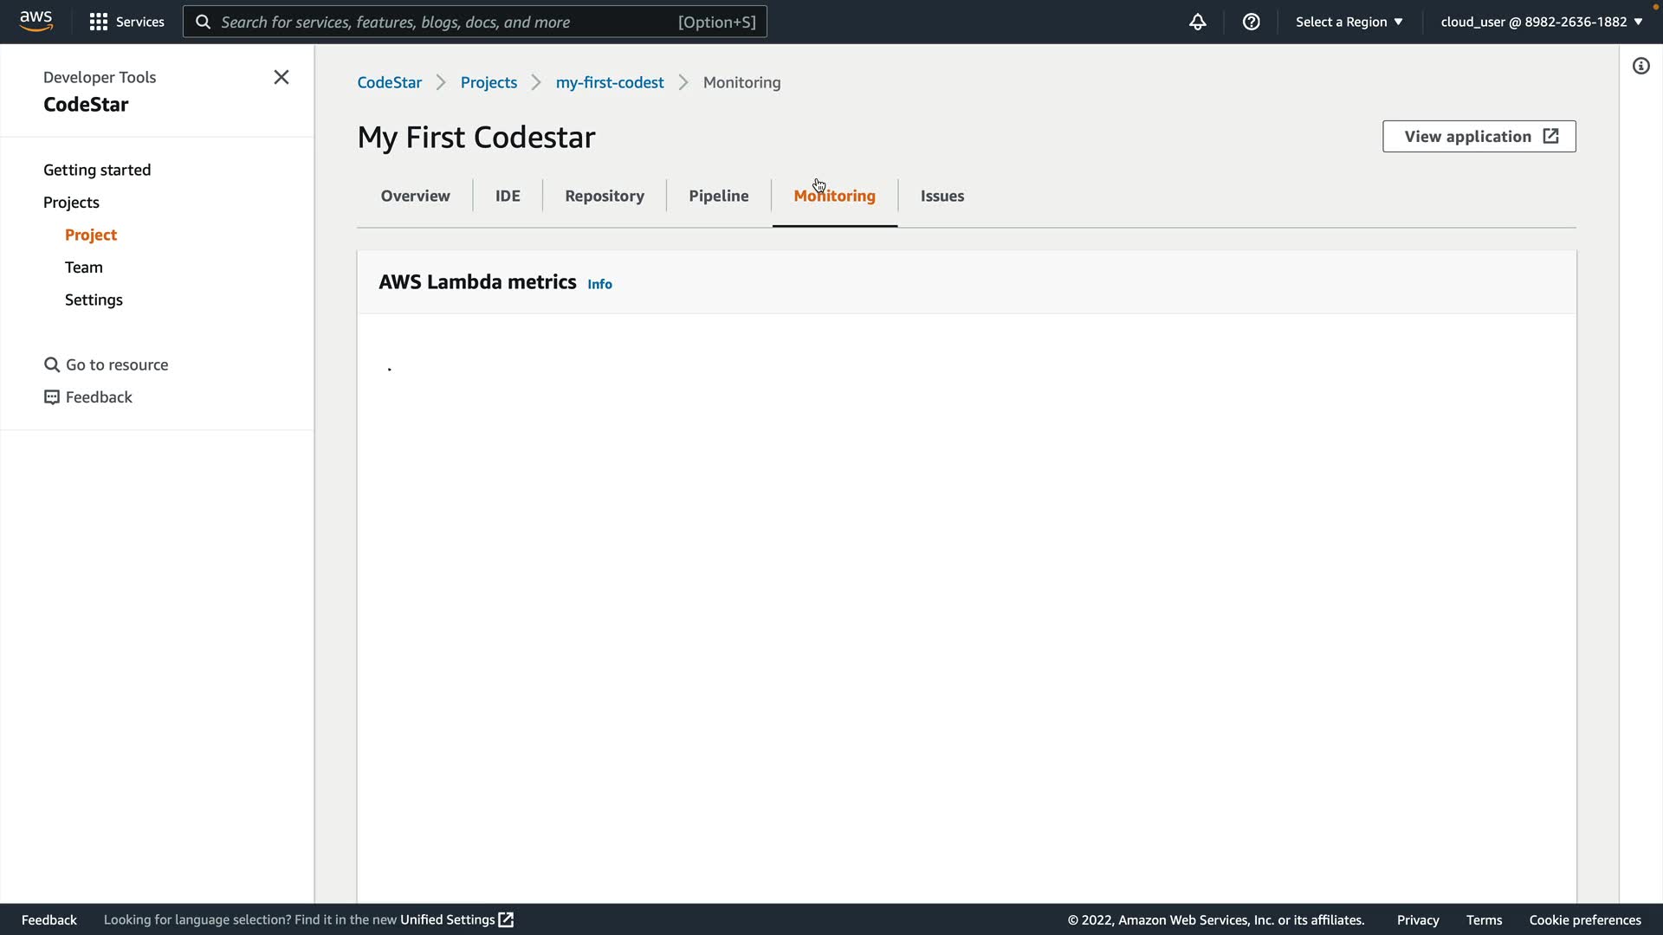The image size is (1663, 935).
Task: Expand the cloud_user account menu
Action: click(1541, 22)
